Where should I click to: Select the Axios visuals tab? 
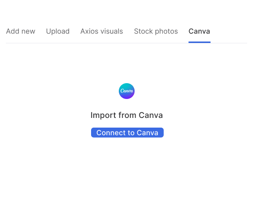pyautogui.click(x=102, y=31)
